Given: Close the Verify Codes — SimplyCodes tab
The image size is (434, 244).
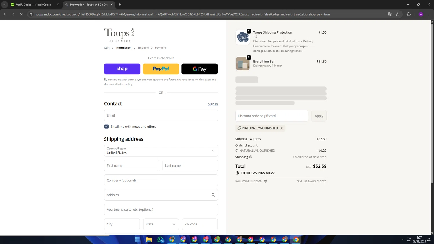Looking at the screenshot, I should (58, 5).
